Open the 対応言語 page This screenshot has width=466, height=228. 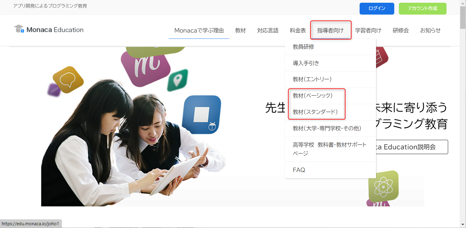(268, 30)
